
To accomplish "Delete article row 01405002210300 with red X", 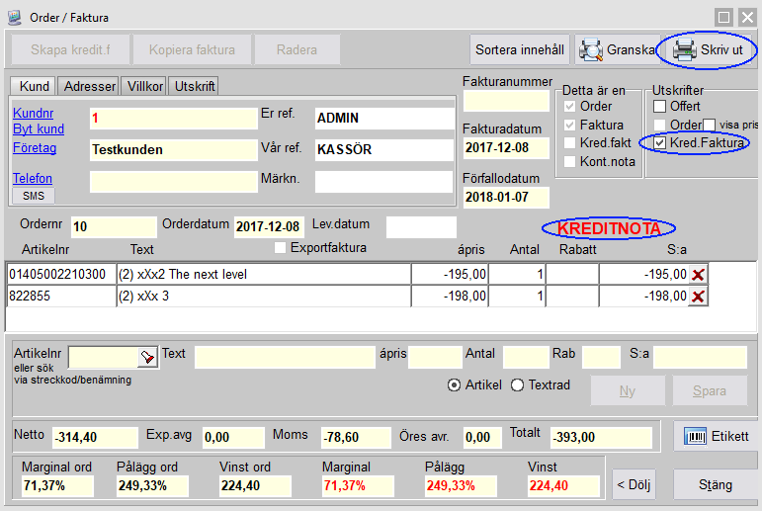I will click(x=698, y=274).
